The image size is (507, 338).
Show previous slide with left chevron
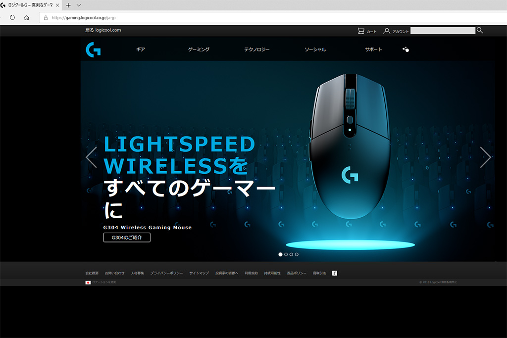(x=92, y=157)
